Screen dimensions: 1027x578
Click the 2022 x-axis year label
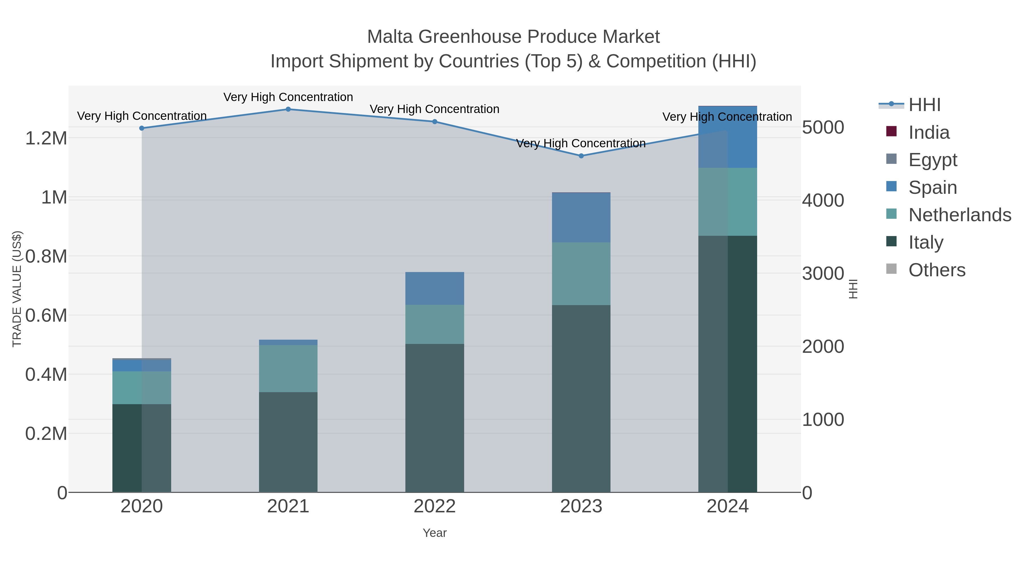434,507
